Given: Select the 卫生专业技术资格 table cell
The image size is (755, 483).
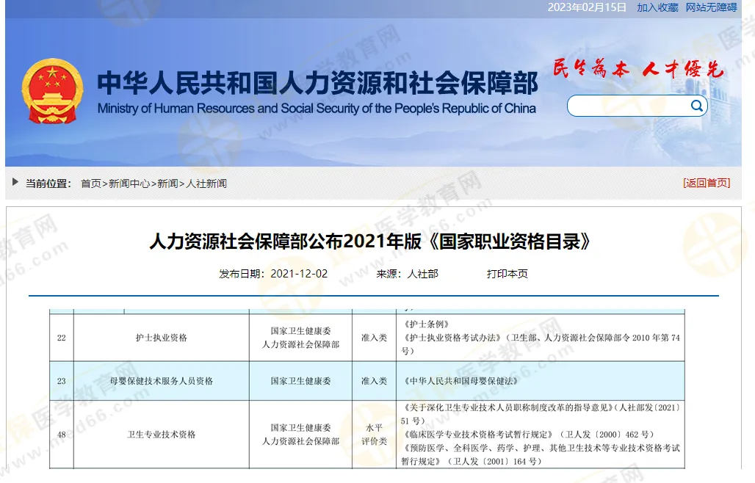Looking at the screenshot, I should (161, 435).
